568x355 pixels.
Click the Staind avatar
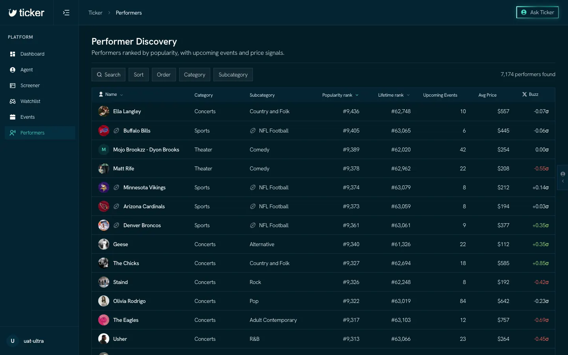[104, 282]
